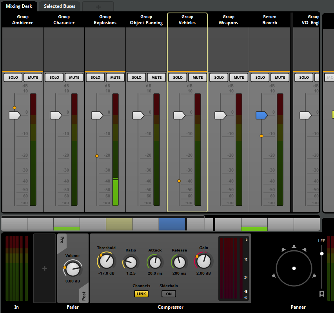Viewport: 334px width, 313px height.
Task: Click the LFE level slider handle
Action: tap(322, 253)
